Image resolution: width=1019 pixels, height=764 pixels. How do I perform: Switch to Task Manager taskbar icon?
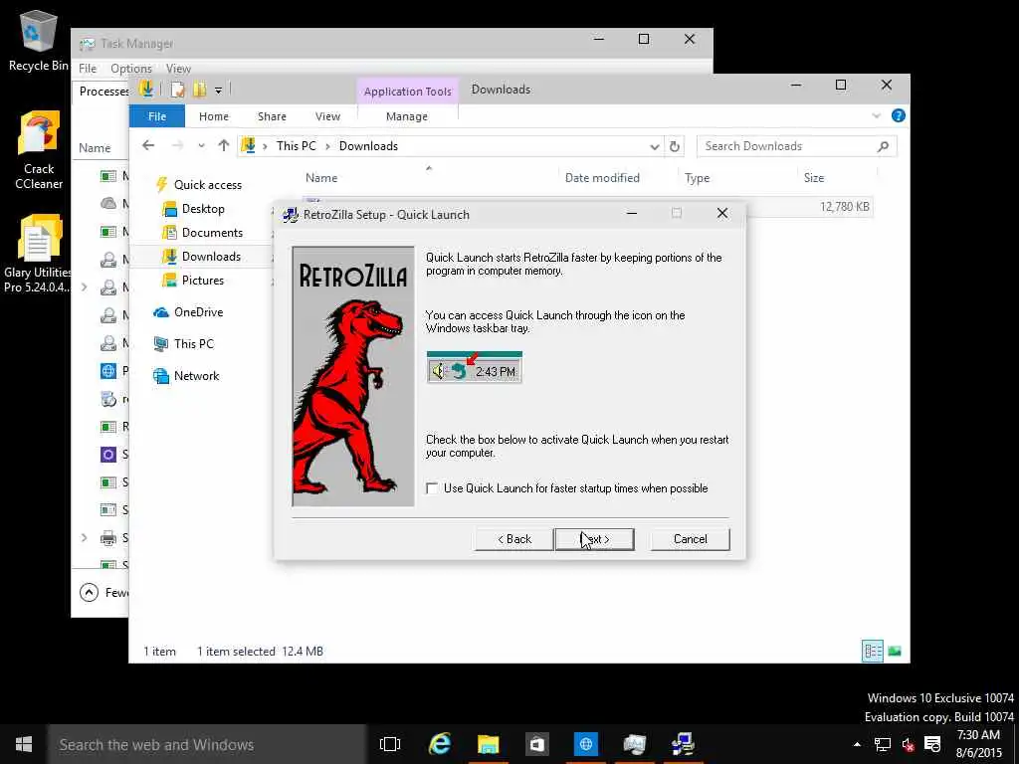pyautogui.click(x=634, y=744)
